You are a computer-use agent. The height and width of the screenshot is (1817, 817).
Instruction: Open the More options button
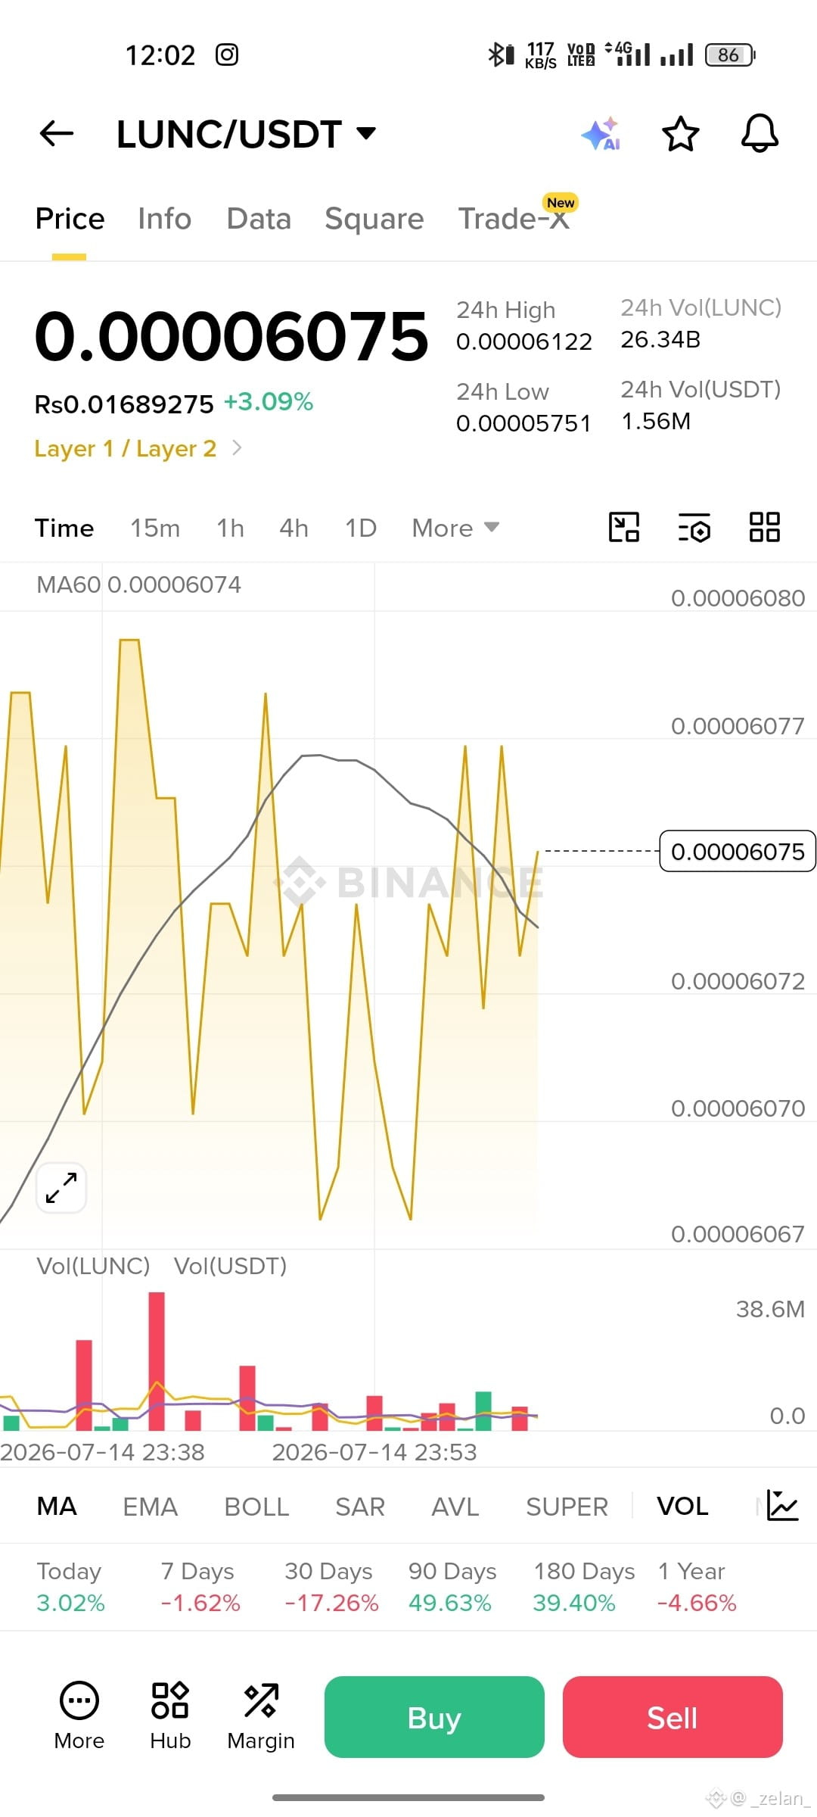(x=79, y=1716)
